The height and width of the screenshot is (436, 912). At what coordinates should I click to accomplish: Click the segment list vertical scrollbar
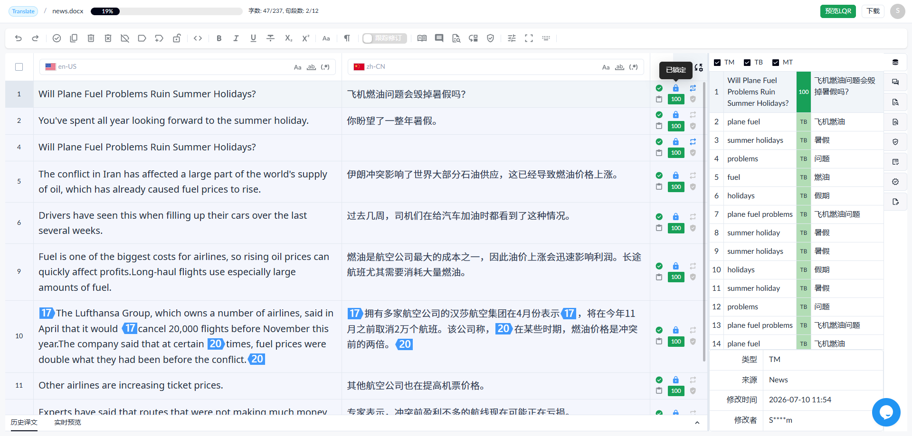coord(704,221)
